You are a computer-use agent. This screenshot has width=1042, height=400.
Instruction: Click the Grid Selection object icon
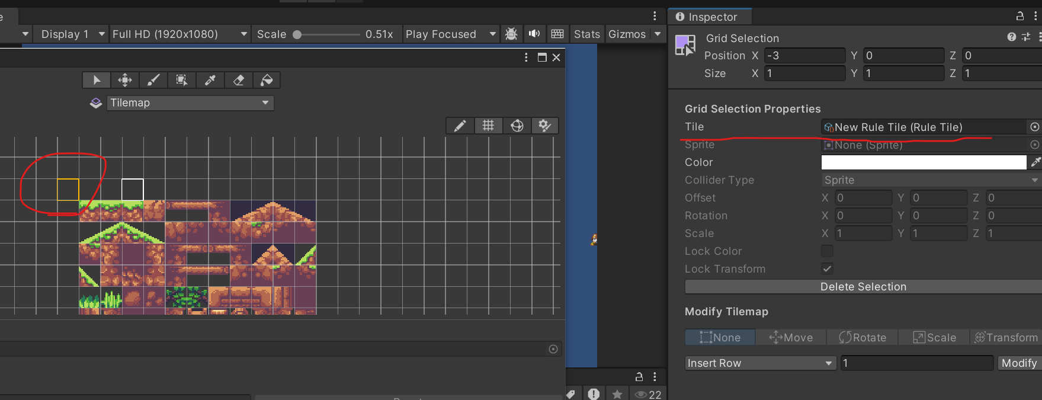[685, 45]
